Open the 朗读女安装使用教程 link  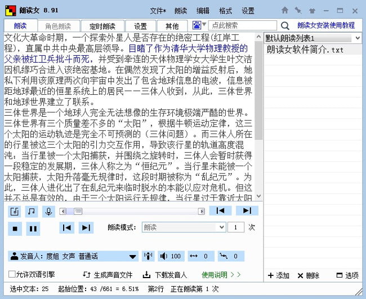pos(326,25)
